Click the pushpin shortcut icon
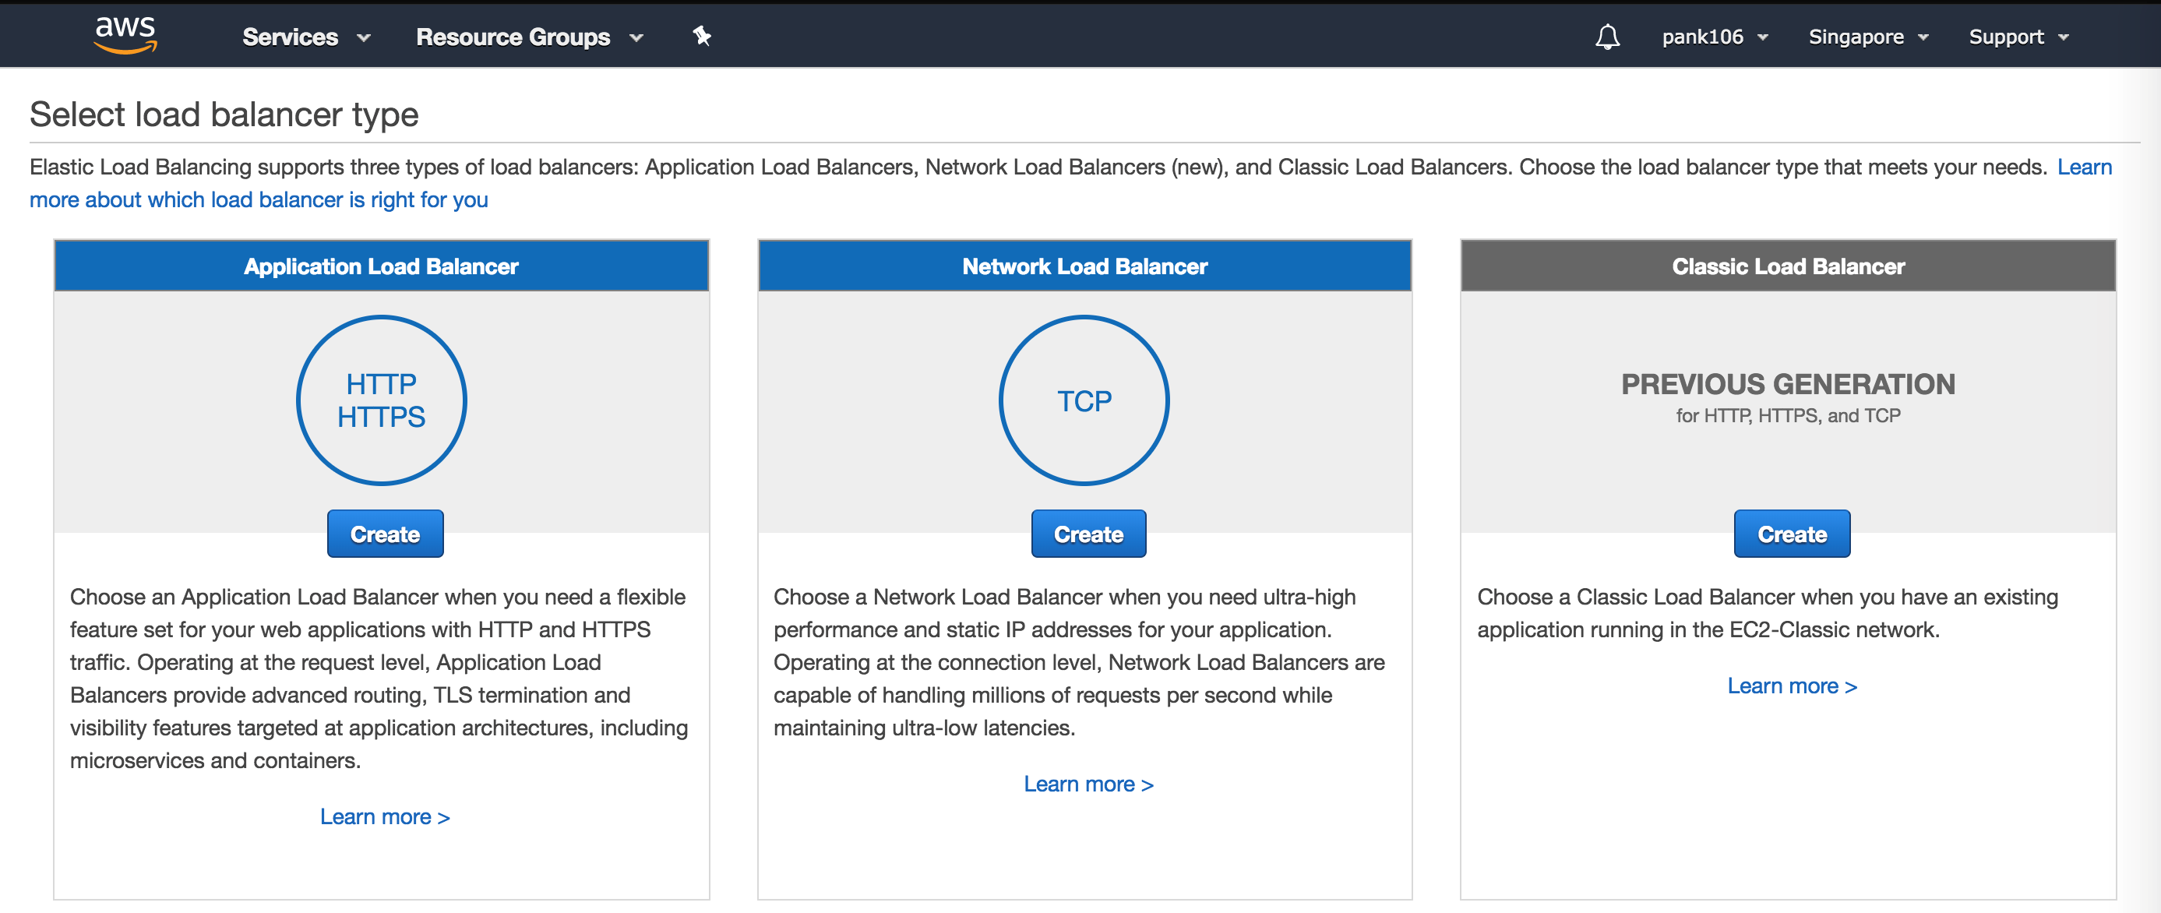Image resolution: width=2161 pixels, height=913 pixels. (701, 36)
